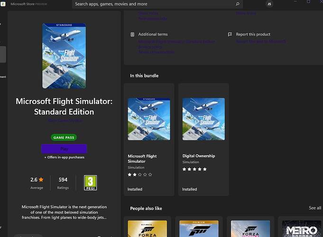Open the Forza Premium card
The width and height of the screenshot is (323, 237).
click(199, 227)
